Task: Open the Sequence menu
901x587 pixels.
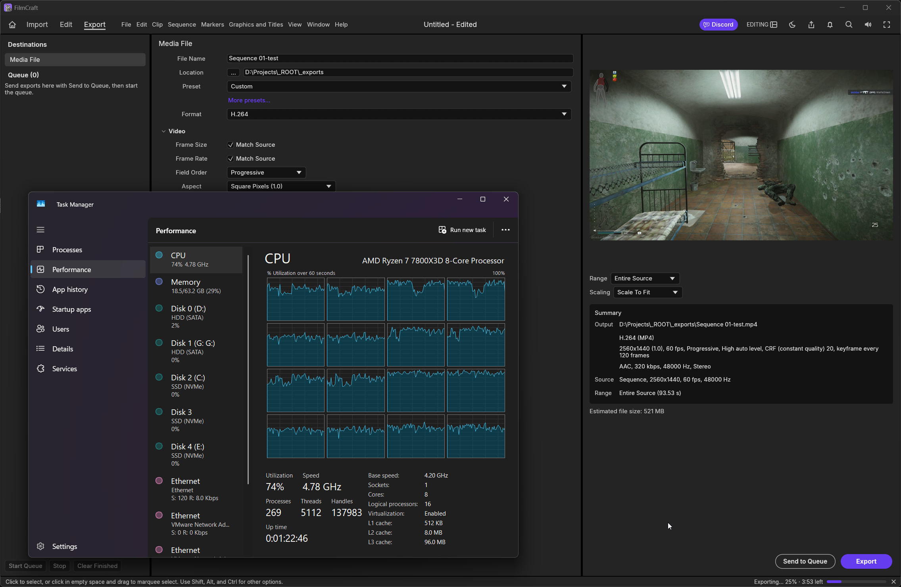Action: tap(182, 25)
